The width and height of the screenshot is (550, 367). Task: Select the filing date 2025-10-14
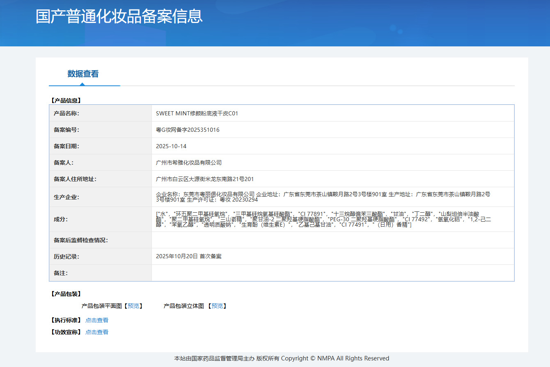pyautogui.click(x=171, y=146)
